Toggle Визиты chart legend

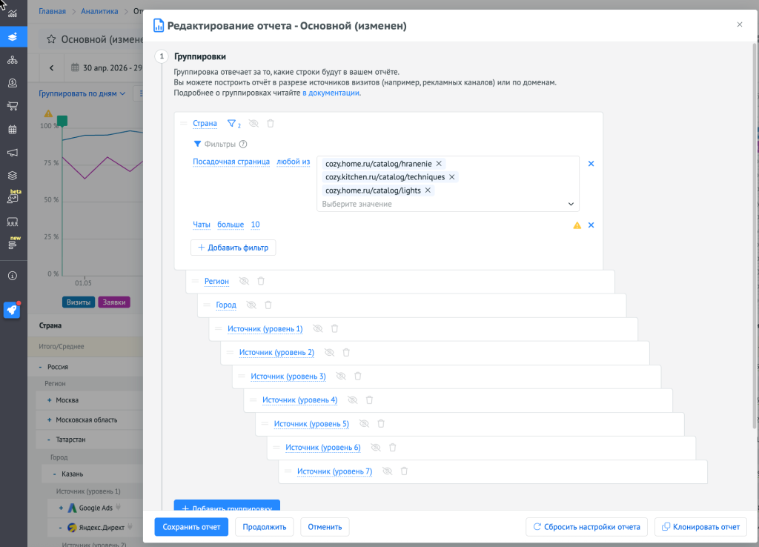(79, 302)
